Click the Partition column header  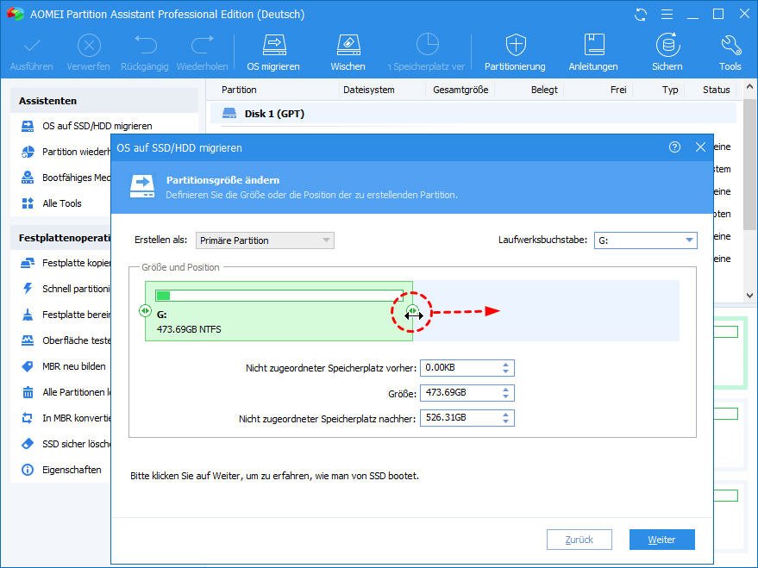click(x=239, y=90)
